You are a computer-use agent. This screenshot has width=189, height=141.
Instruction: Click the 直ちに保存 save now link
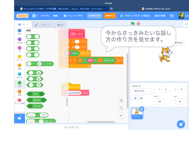tap(160, 16)
